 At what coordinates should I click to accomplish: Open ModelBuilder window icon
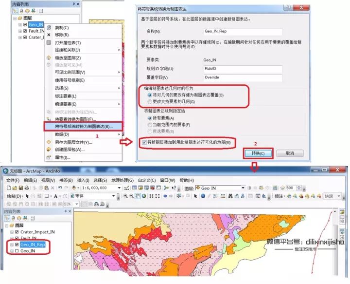(x=166, y=188)
